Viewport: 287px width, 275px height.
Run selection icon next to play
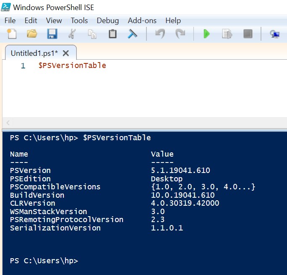click(227, 34)
